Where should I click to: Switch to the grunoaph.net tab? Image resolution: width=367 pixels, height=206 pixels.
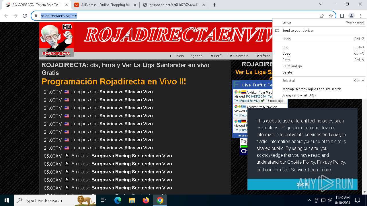(174, 5)
